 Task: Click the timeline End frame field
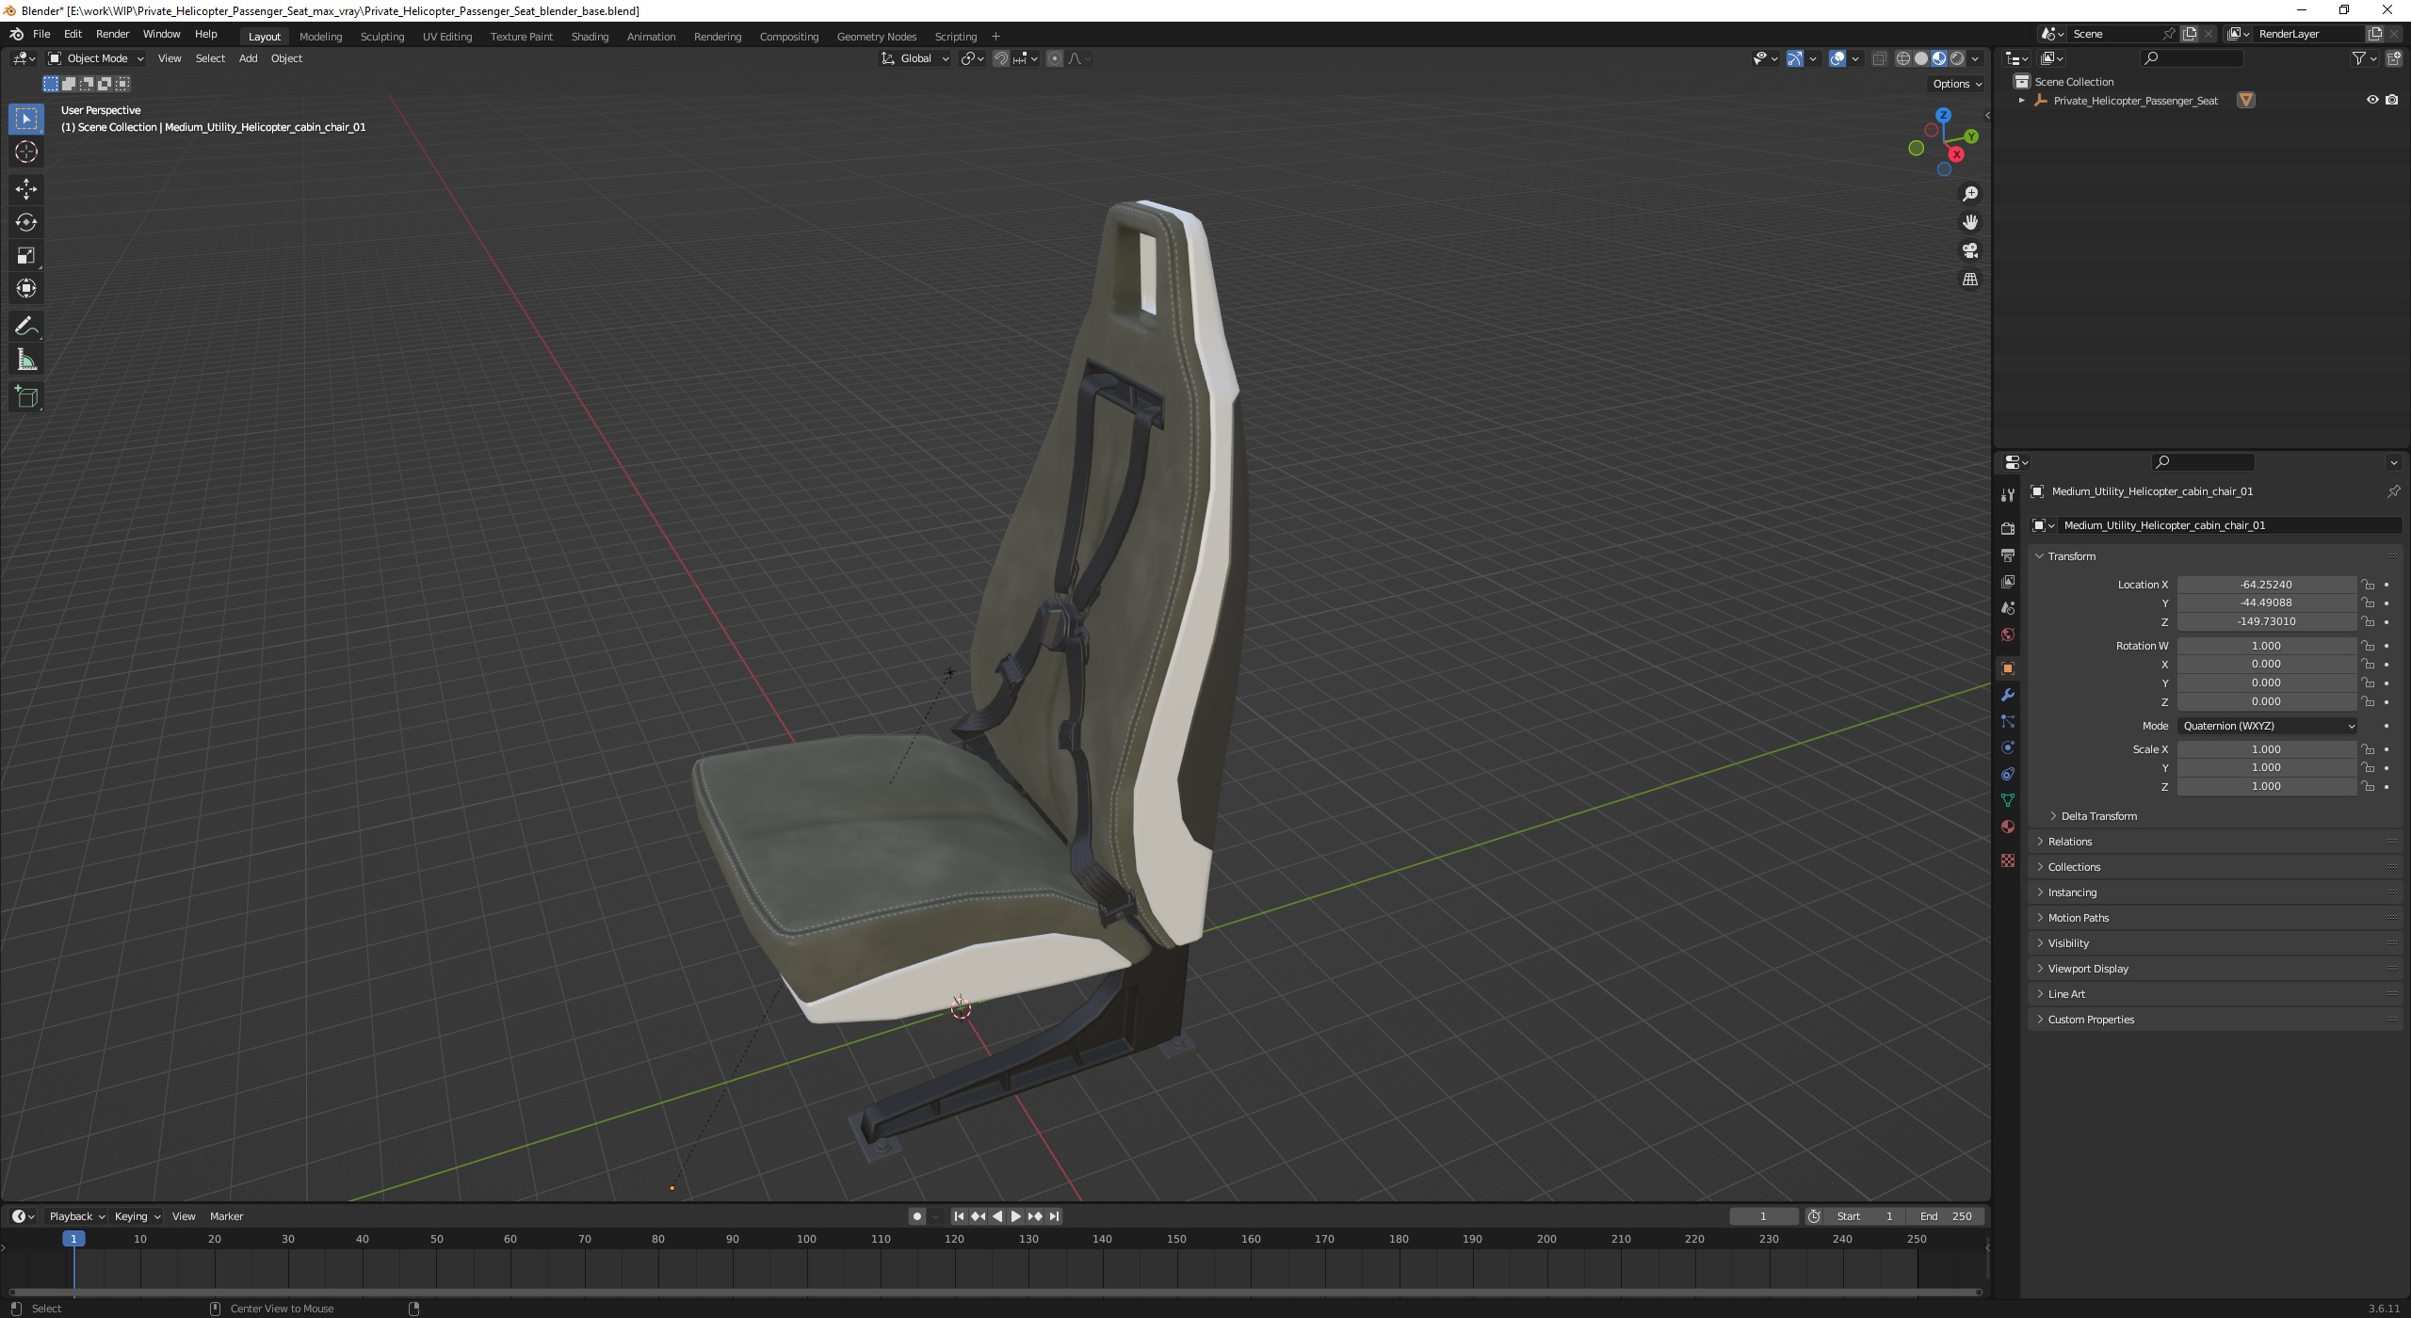pos(1946,1216)
